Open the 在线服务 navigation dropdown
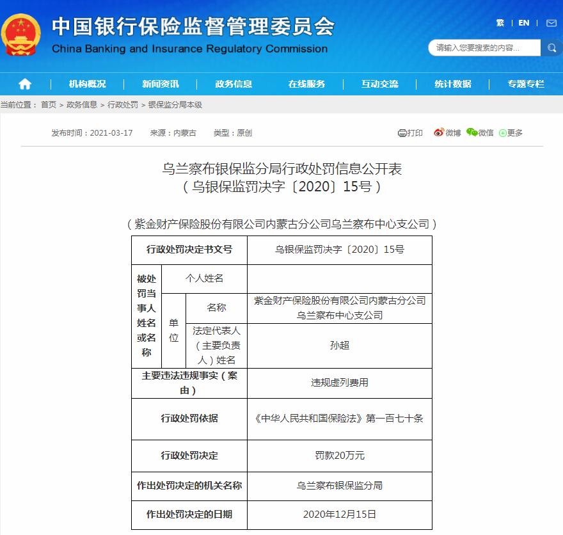Image resolution: width=563 pixels, height=535 pixels. click(309, 83)
